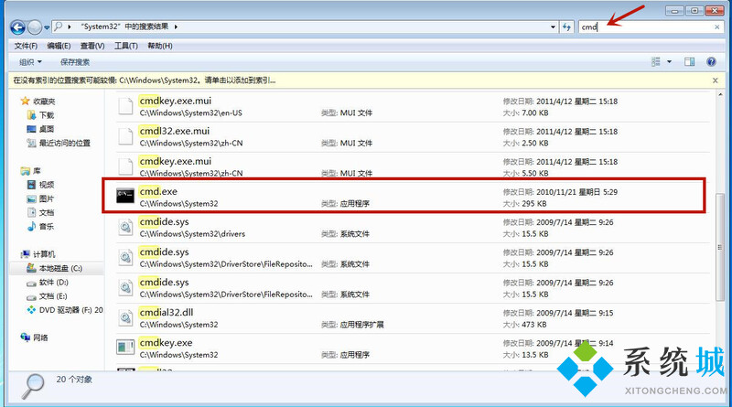Open the 查看(V) menu
This screenshot has height=407, width=732.
click(92, 46)
